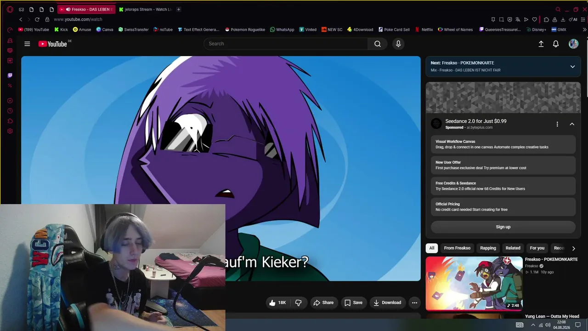Click the address bar showing www.youtube.com/watch
The image size is (588, 331).
[78, 19]
